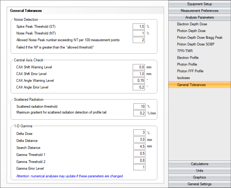231x188 pixels.
Task: Expand the Units section
Action: 199,171
